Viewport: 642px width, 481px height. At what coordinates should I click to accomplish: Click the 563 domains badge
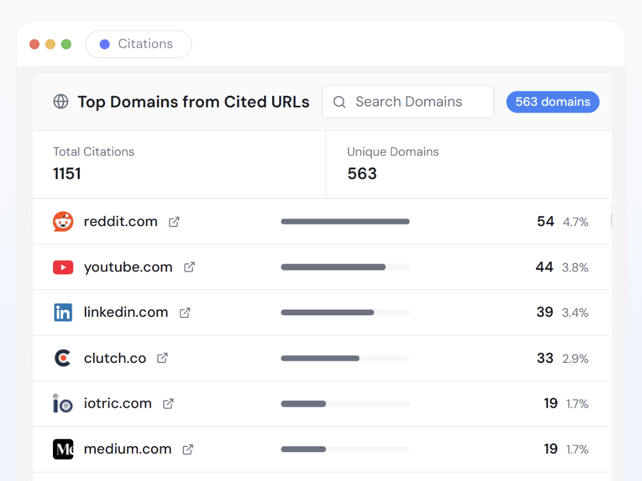553,102
